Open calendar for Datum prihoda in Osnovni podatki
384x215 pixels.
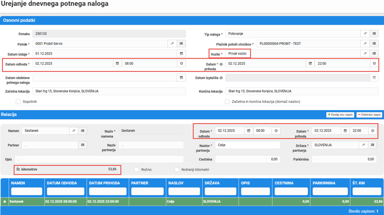pyautogui.click(x=310, y=63)
